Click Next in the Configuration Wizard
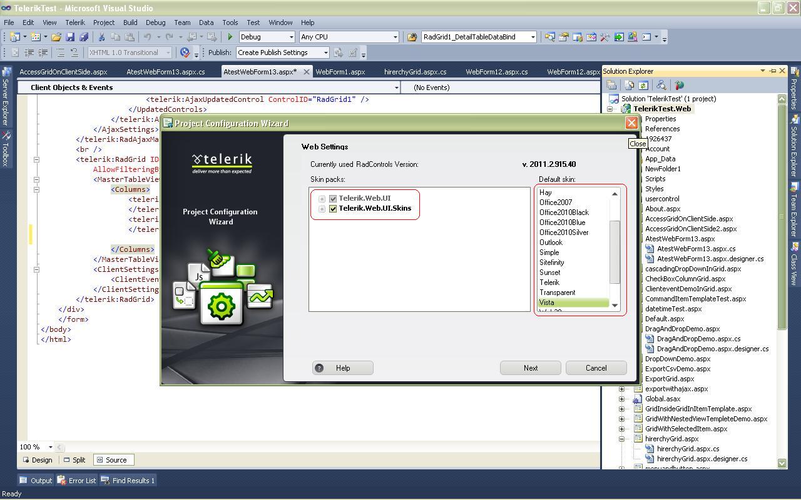The height and width of the screenshot is (500, 801). pos(531,368)
